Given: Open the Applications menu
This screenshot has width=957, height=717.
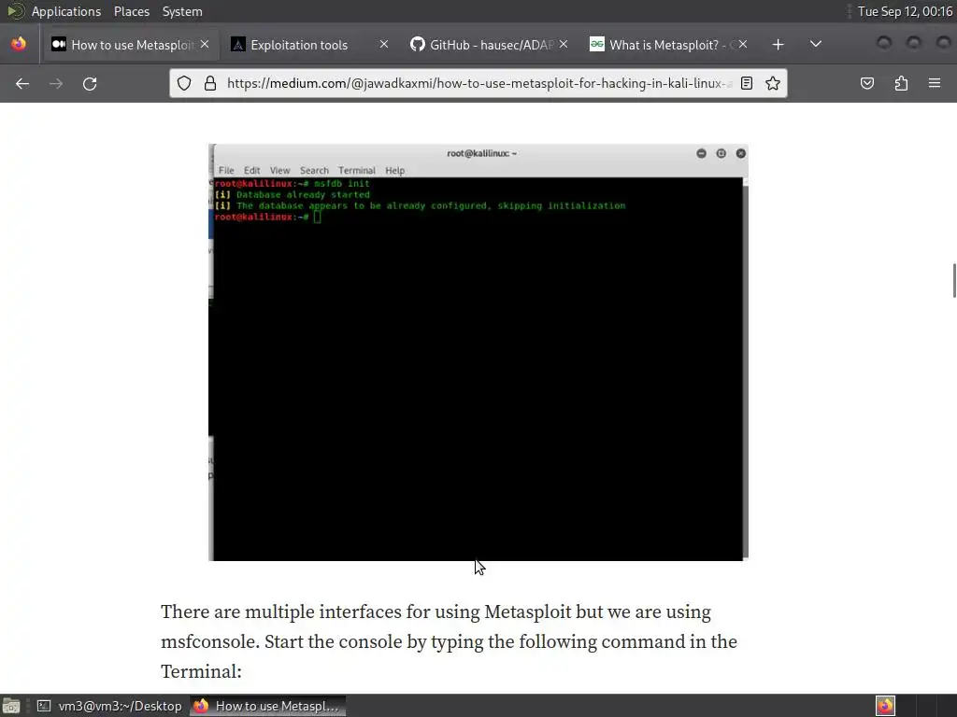Looking at the screenshot, I should [x=66, y=11].
